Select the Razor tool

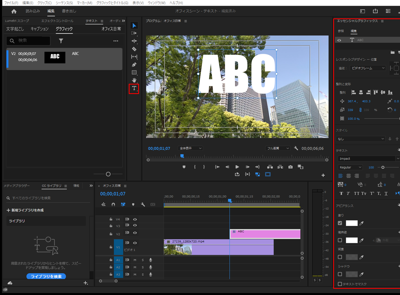click(x=134, y=49)
